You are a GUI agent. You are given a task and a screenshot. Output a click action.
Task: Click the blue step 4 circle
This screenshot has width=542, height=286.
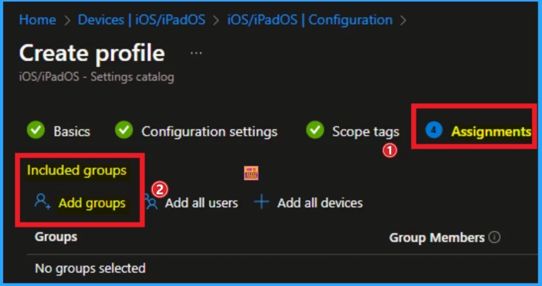tap(434, 131)
